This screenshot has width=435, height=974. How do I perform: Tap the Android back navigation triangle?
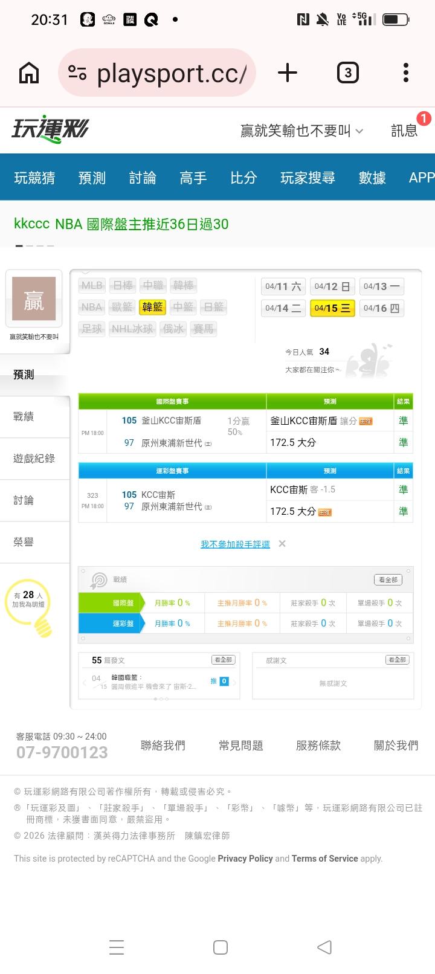(x=324, y=947)
